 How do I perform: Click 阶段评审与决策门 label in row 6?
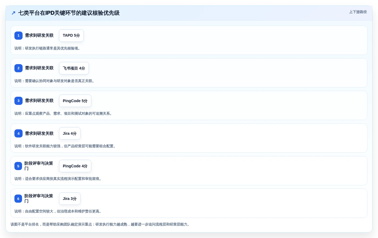tap(39, 199)
